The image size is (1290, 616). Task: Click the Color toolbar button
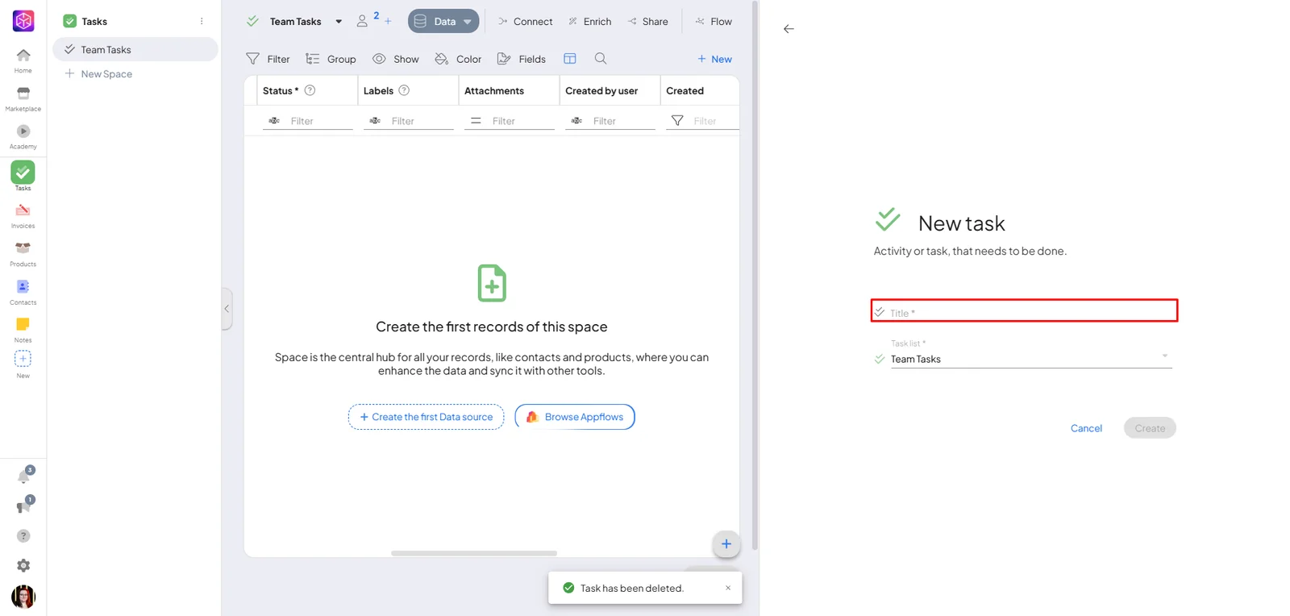coord(458,59)
